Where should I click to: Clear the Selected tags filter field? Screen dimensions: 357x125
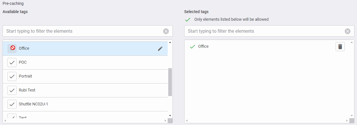point(347,31)
